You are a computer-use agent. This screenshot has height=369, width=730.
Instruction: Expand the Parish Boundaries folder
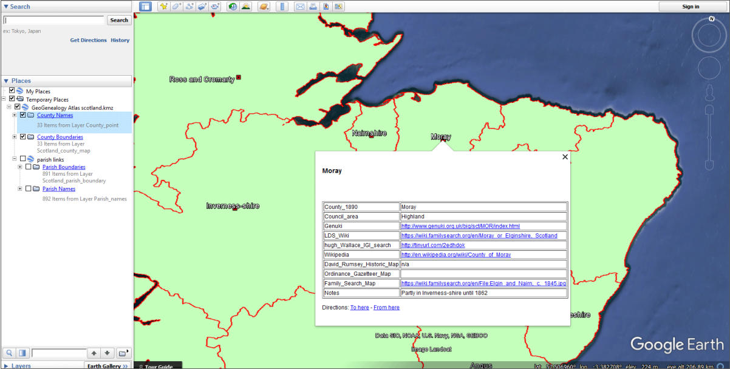coord(20,167)
